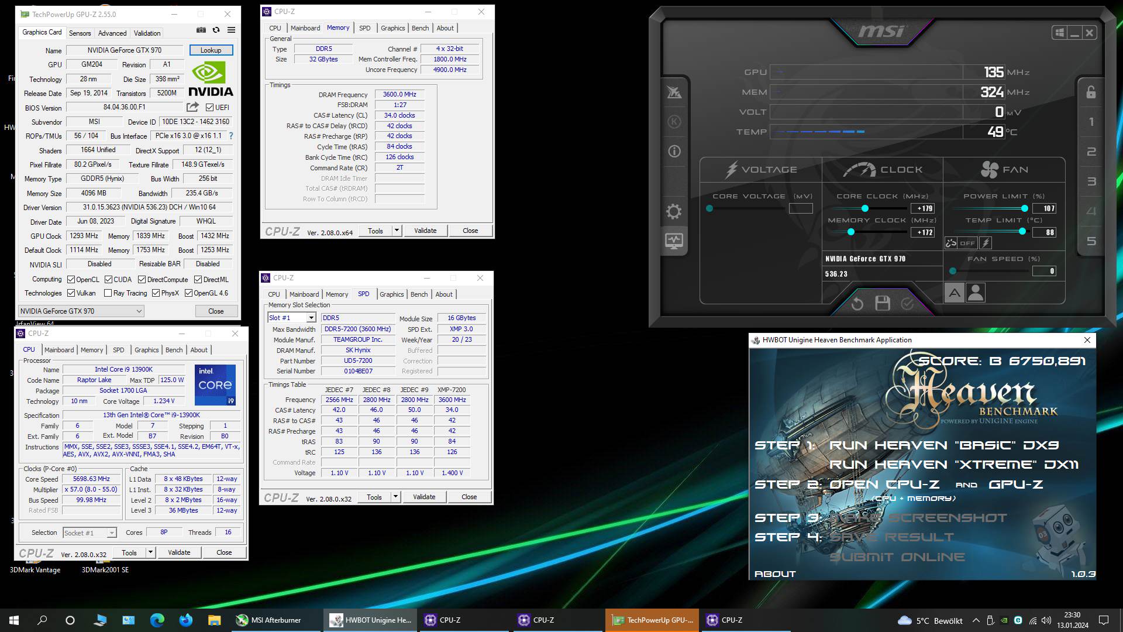Open the Validation tab in GPU-Z
The height and width of the screenshot is (632, 1123).
pyautogui.click(x=147, y=33)
